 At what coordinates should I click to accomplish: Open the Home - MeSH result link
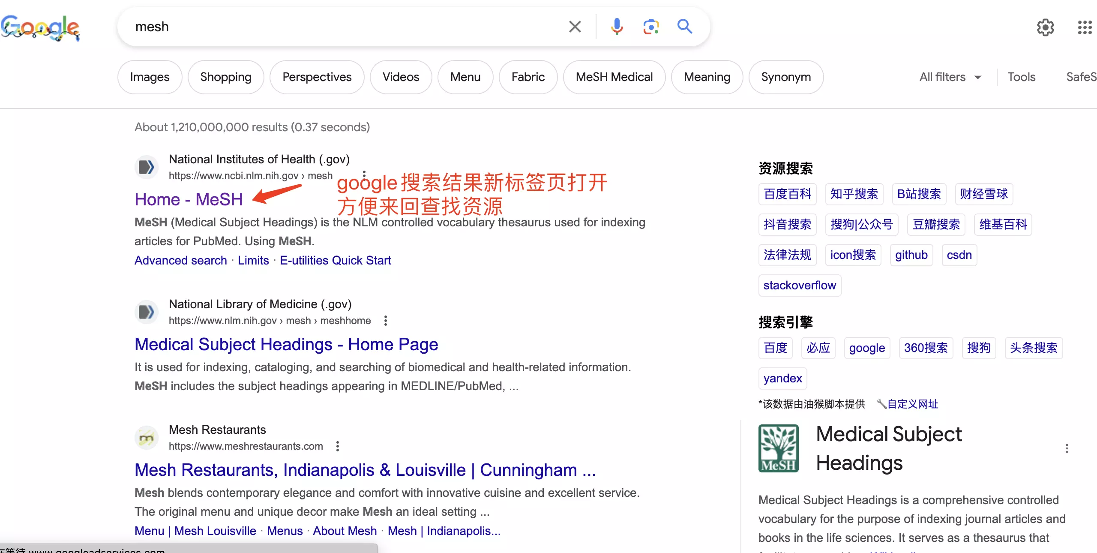(189, 200)
